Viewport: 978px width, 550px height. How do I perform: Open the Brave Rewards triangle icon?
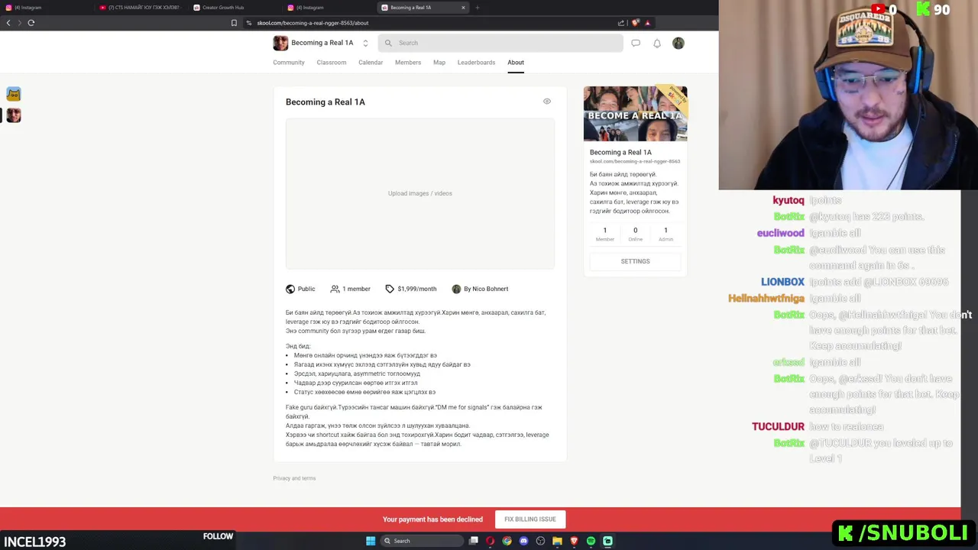pyautogui.click(x=648, y=23)
